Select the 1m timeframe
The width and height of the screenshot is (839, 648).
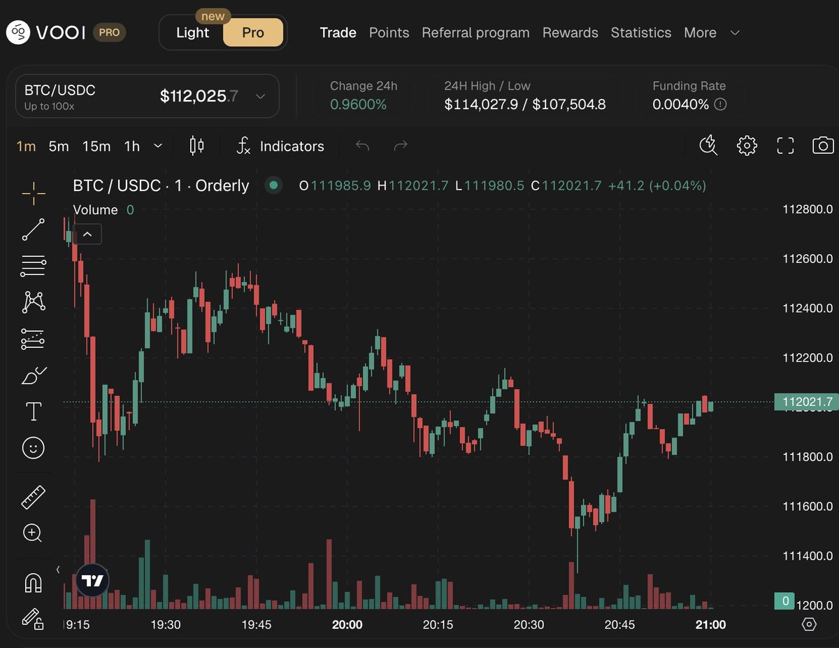click(x=26, y=146)
